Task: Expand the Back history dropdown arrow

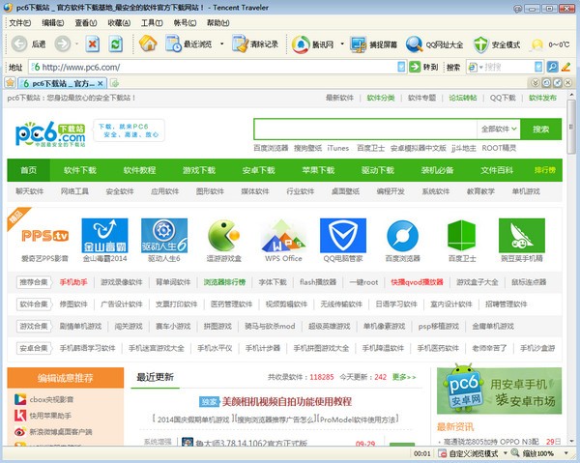Action: point(76,44)
